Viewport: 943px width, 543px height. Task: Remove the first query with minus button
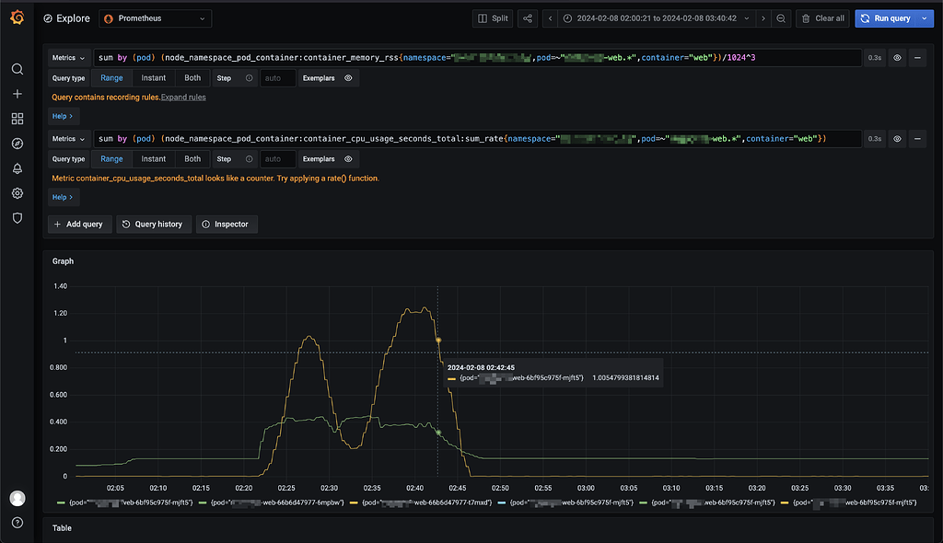[x=917, y=58]
